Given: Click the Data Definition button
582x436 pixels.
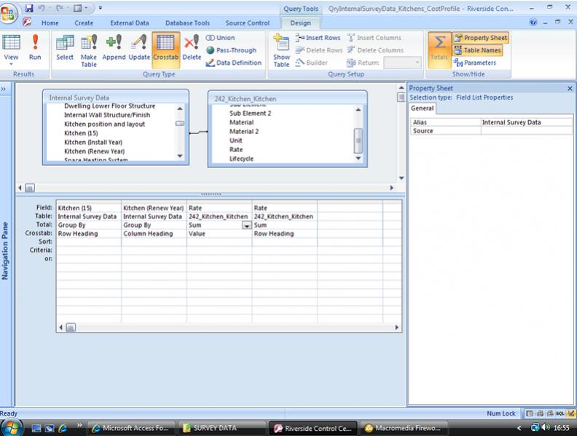Looking at the screenshot, I should tap(233, 63).
